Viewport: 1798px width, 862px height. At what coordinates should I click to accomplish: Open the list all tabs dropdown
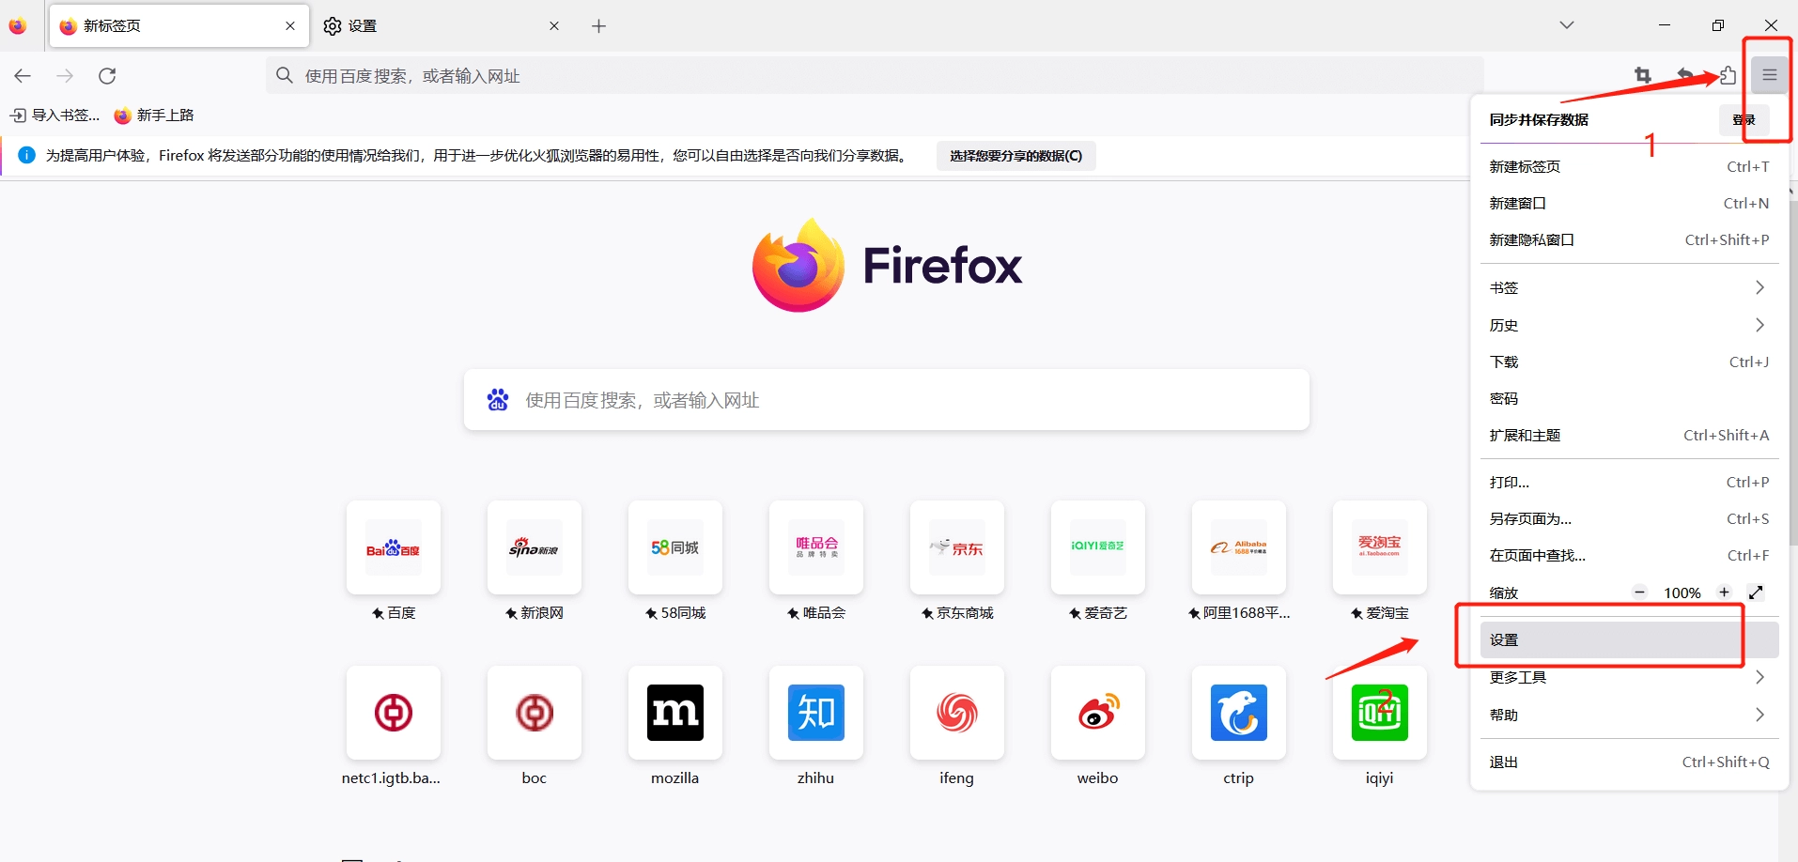point(1566,25)
